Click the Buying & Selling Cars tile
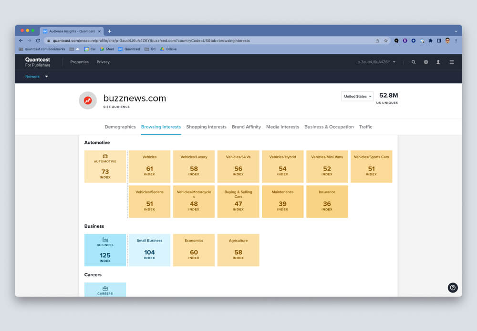Viewport: 477px width, 331px height. click(x=238, y=201)
